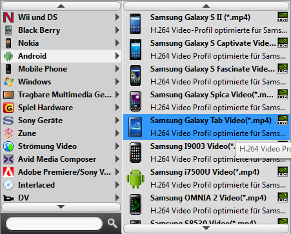Choose Samsung Galaxy S II (*.mp4) profile

click(x=206, y=24)
